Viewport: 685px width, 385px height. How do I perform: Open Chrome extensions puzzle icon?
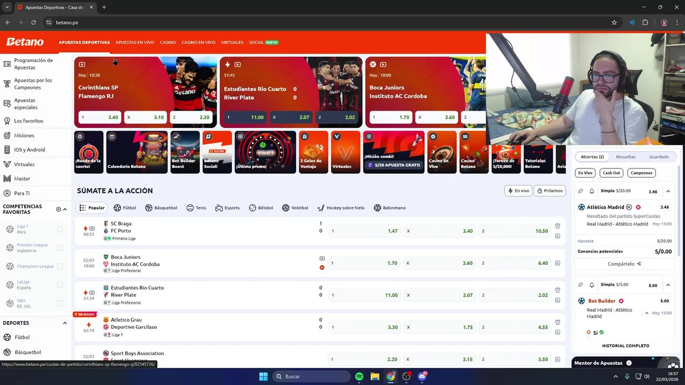pyautogui.click(x=645, y=22)
